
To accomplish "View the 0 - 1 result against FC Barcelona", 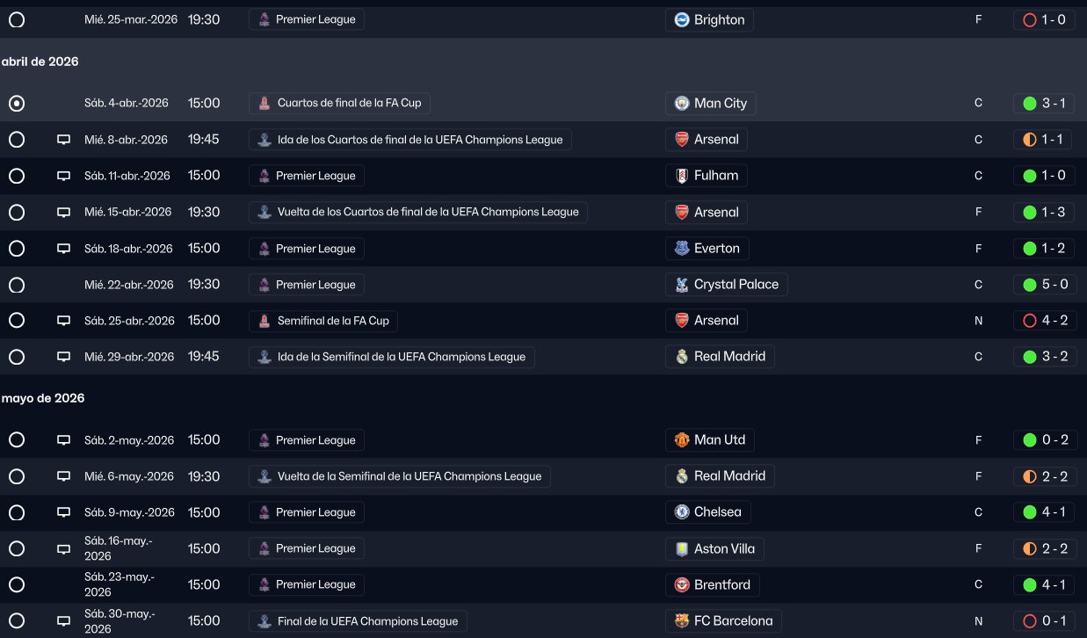I will click(x=1044, y=621).
